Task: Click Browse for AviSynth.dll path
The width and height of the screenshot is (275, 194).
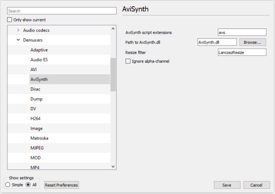Action: point(253,42)
